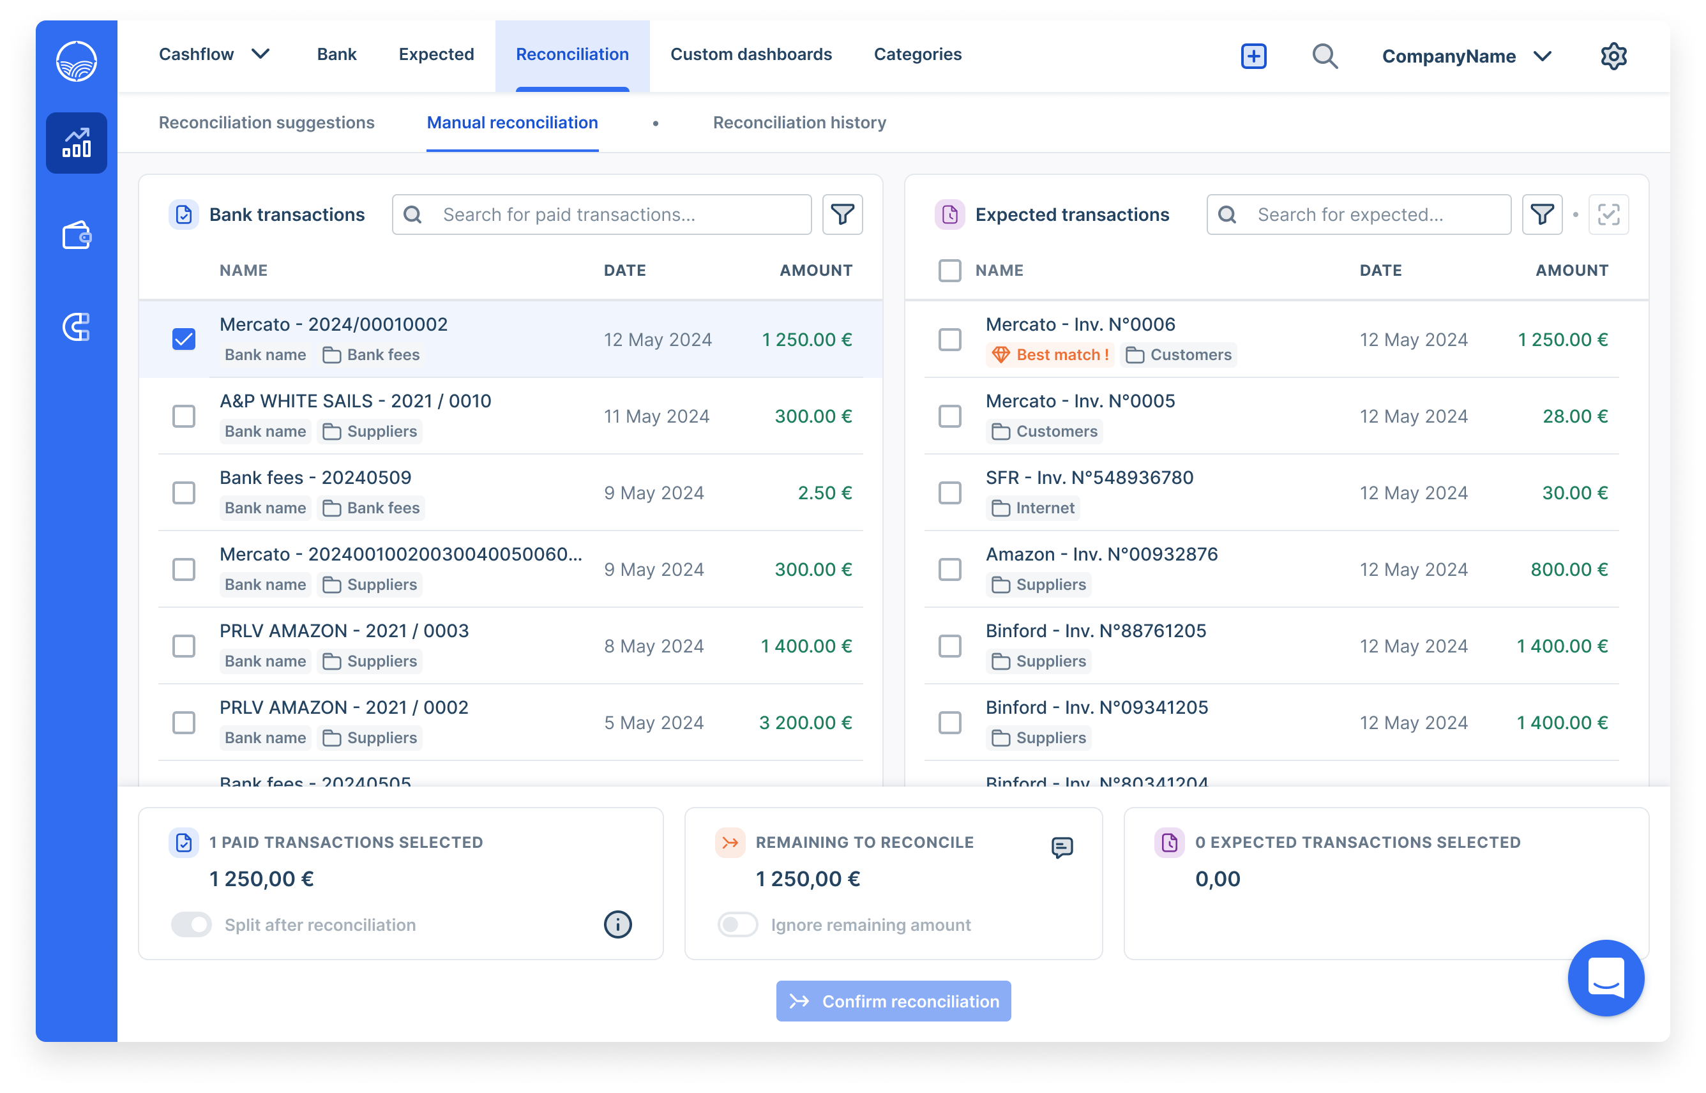Filter bank transactions with funnel icon
Screen dimensions: 1706x1093
842,215
